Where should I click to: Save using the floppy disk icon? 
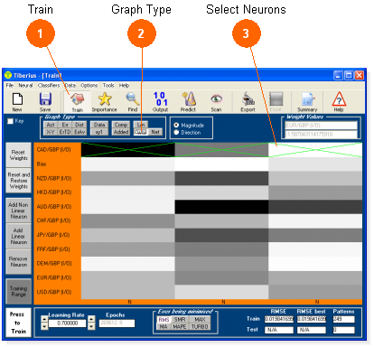[45, 98]
